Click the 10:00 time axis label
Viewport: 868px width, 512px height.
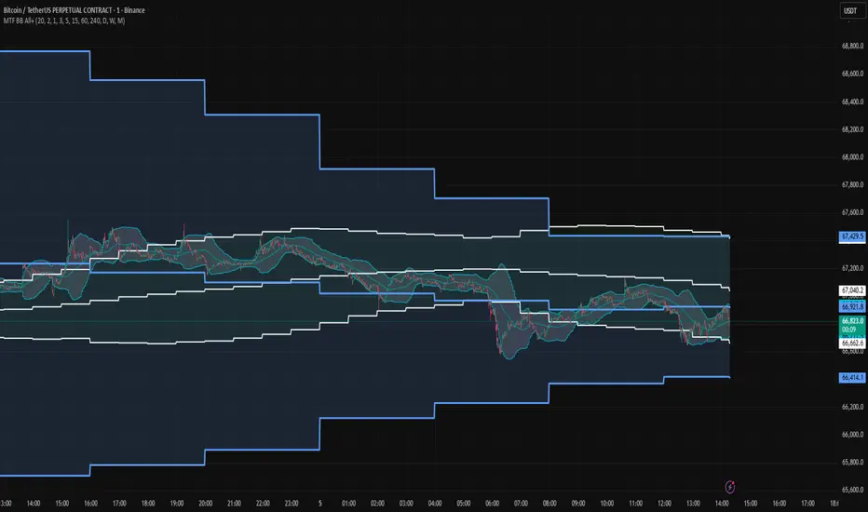[x=607, y=504]
